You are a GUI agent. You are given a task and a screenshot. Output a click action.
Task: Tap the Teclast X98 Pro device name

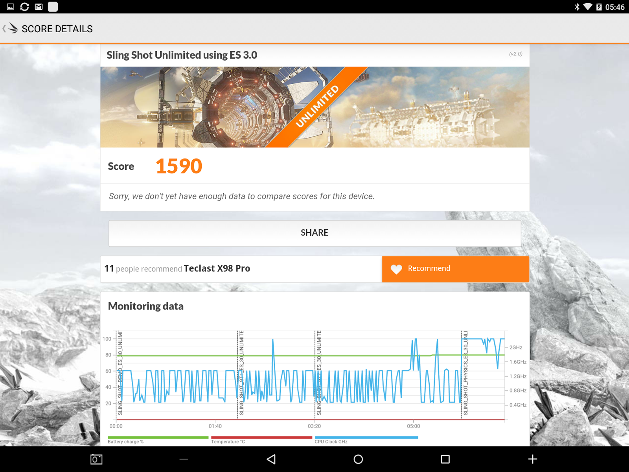217,268
